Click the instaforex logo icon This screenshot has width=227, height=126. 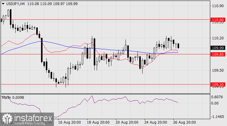7,119
